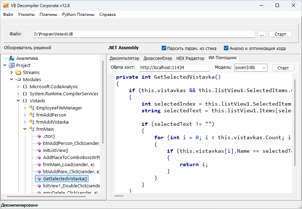Open the Python Плагины menu
Image resolution: width=302 pixels, height=209 pixels.
pos(78,15)
